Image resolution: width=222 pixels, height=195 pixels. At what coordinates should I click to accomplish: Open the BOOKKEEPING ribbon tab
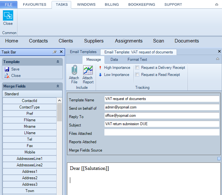coord(141,5)
